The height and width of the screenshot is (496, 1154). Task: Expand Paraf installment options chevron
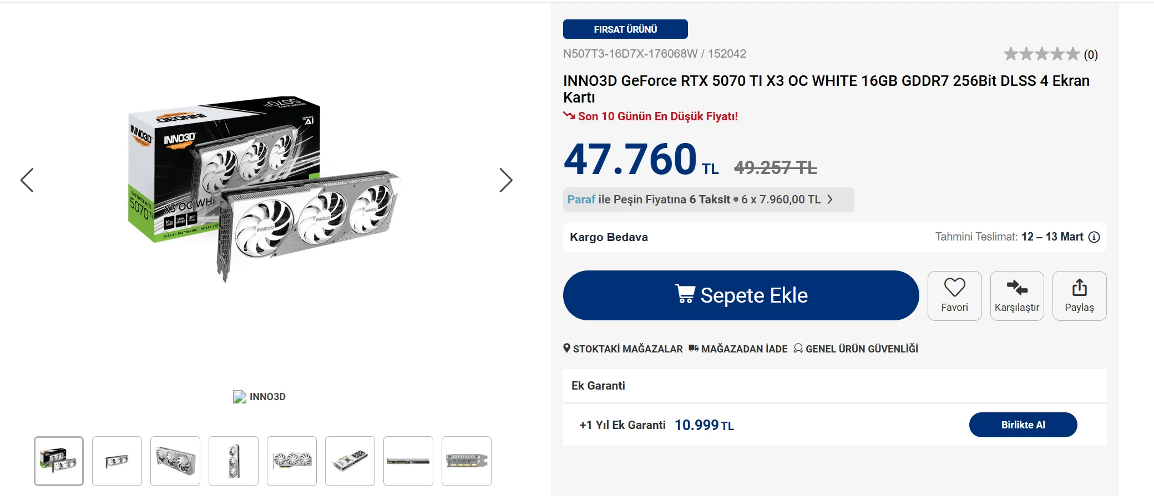(830, 200)
